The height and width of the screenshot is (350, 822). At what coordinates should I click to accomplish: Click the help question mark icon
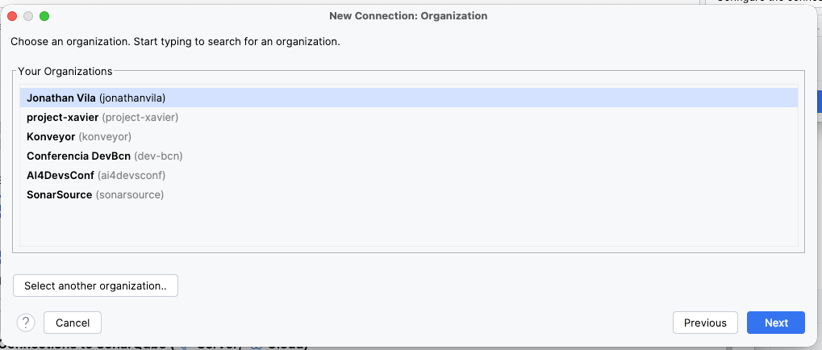[25, 323]
